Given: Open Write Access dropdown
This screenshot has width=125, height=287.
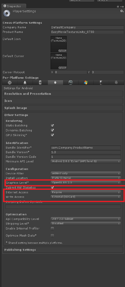Looking at the screenshot, I should click(x=86, y=197).
